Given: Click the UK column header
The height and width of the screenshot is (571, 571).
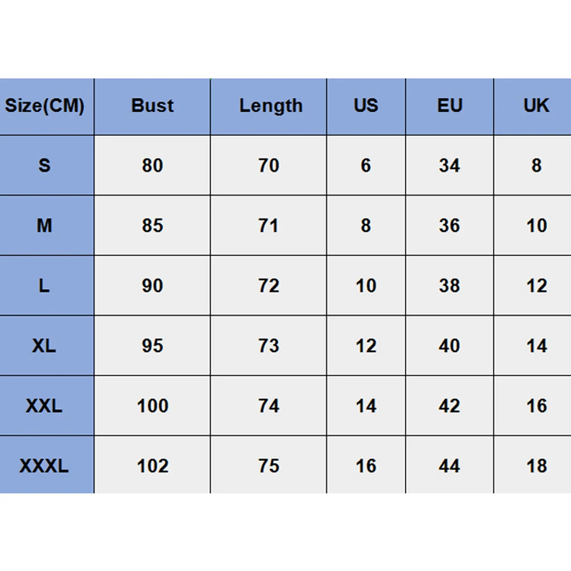Looking at the screenshot, I should pyautogui.click(x=533, y=106).
